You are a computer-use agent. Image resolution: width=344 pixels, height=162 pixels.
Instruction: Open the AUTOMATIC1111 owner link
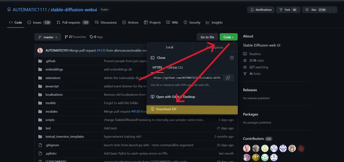(30, 10)
